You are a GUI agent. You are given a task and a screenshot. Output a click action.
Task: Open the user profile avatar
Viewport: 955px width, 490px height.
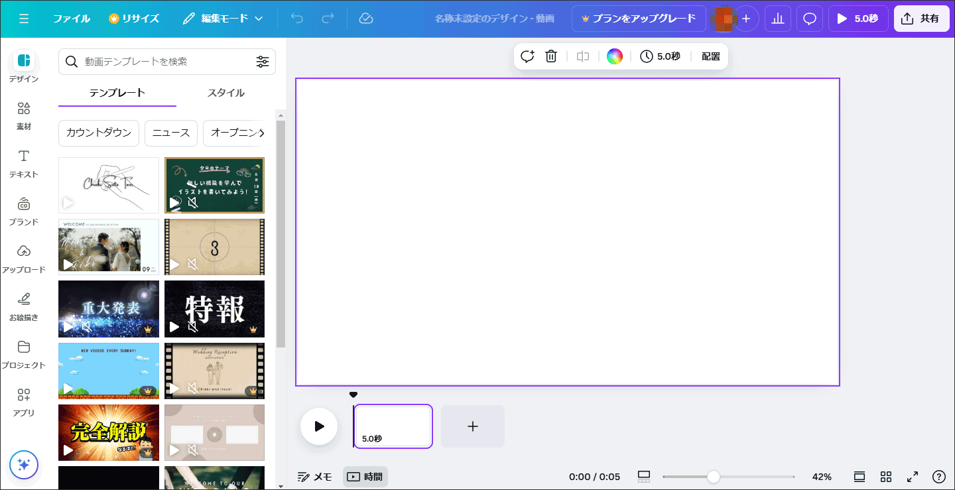tap(724, 19)
